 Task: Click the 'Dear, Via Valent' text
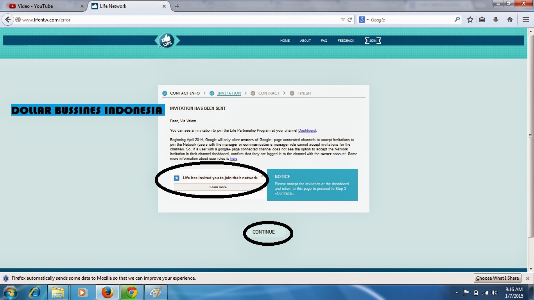click(183, 121)
